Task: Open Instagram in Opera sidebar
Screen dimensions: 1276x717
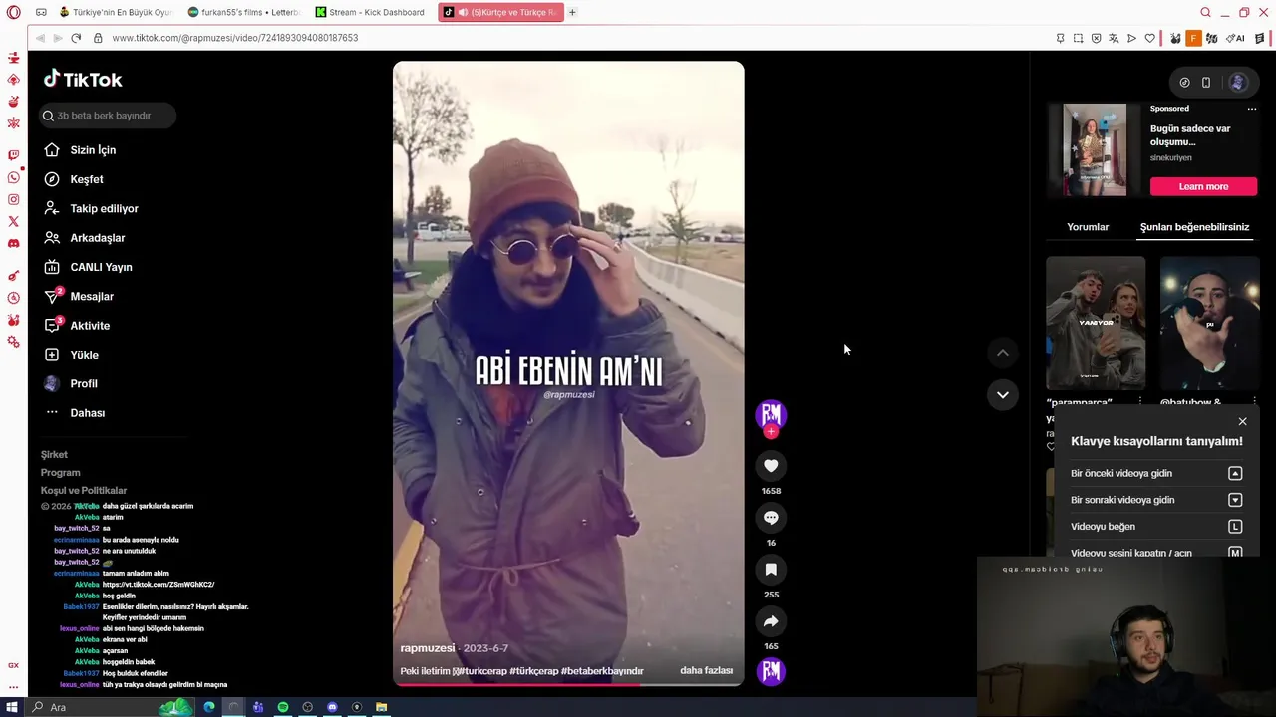Action: [x=13, y=199]
